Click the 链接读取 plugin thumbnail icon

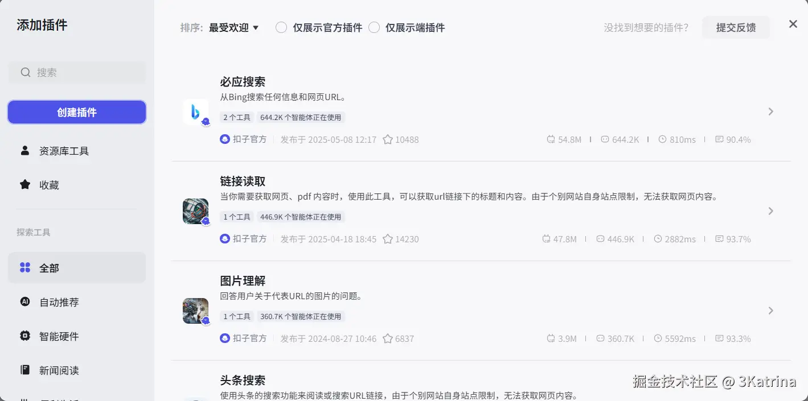point(195,211)
